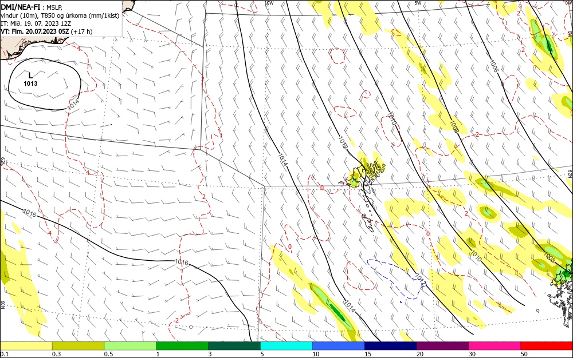
Task: Click the '15' legend scale value
Action: click(x=368, y=354)
